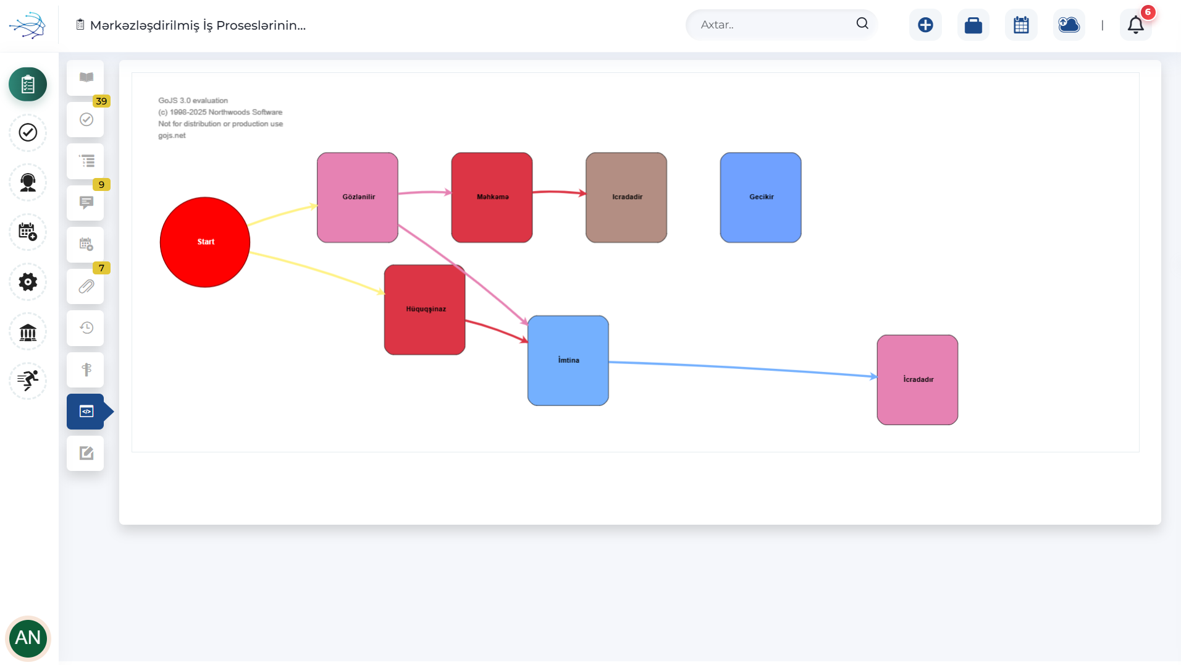Open the settings gear icon
This screenshot has width=1181, height=665.
coord(28,282)
